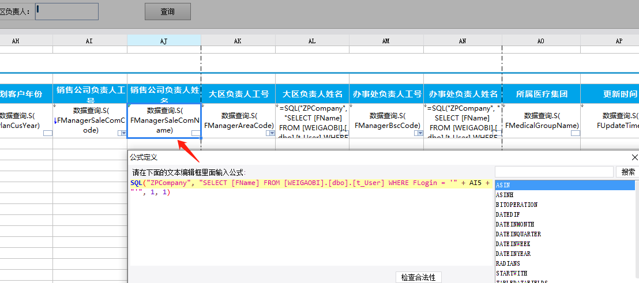
Task: Click the 检查合法性 button
Action: coord(419,277)
